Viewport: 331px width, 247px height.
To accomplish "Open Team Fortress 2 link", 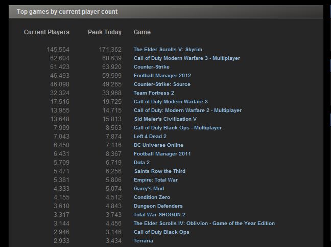I will tap(154, 93).
